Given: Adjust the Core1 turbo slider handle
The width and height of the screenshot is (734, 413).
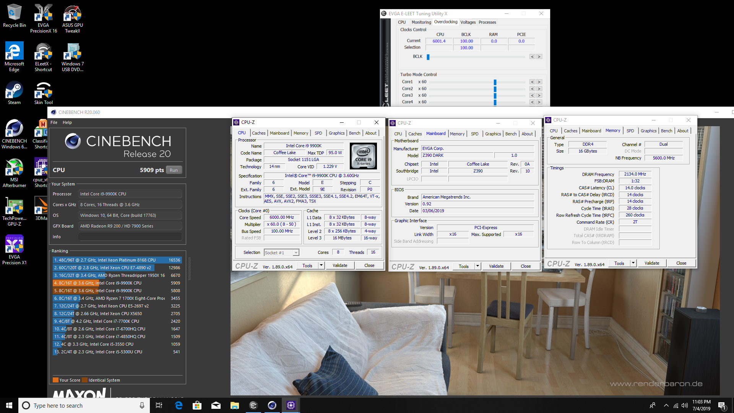Looking at the screenshot, I should click(x=495, y=82).
